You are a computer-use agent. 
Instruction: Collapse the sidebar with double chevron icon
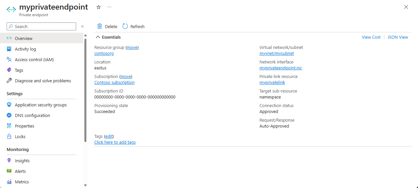pos(82,26)
